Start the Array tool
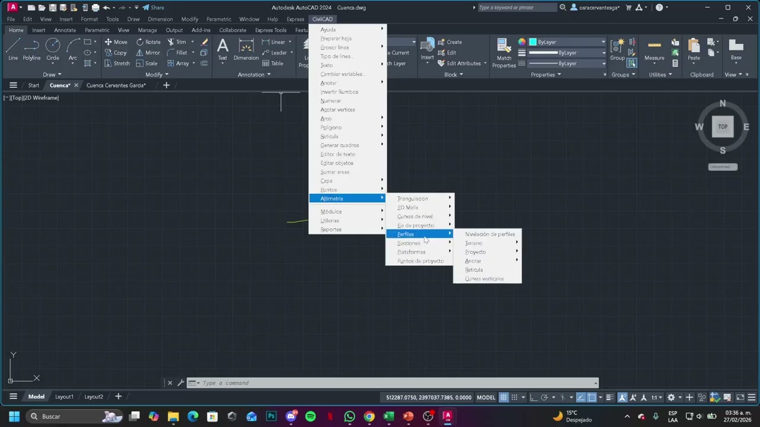Viewport: 760px width, 427px height. click(x=178, y=63)
